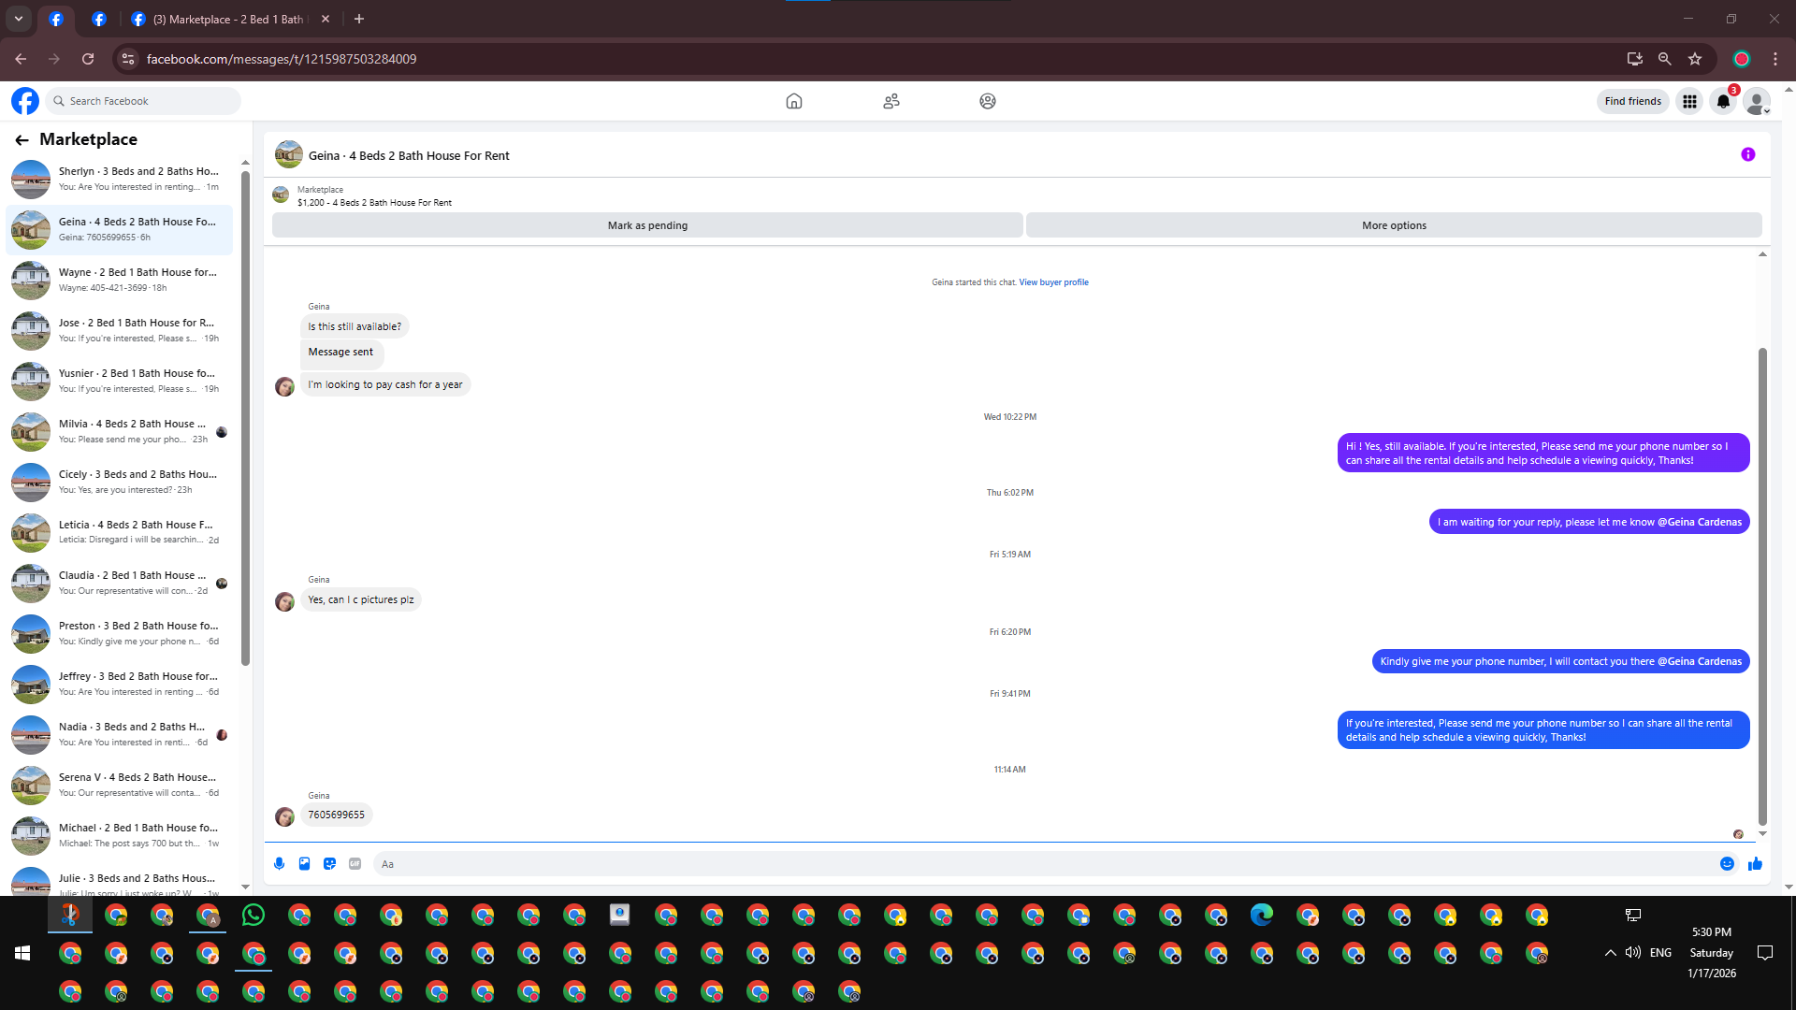Open conversation information purple icon
This screenshot has width=1796, height=1010.
[x=1747, y=154]
